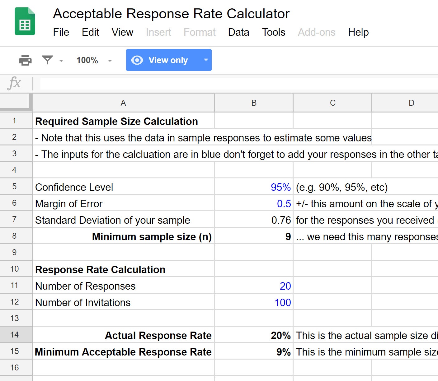Click the minimum sample size value 9
The width and height of the screenshot is (438, 381).
coord(254,236)
